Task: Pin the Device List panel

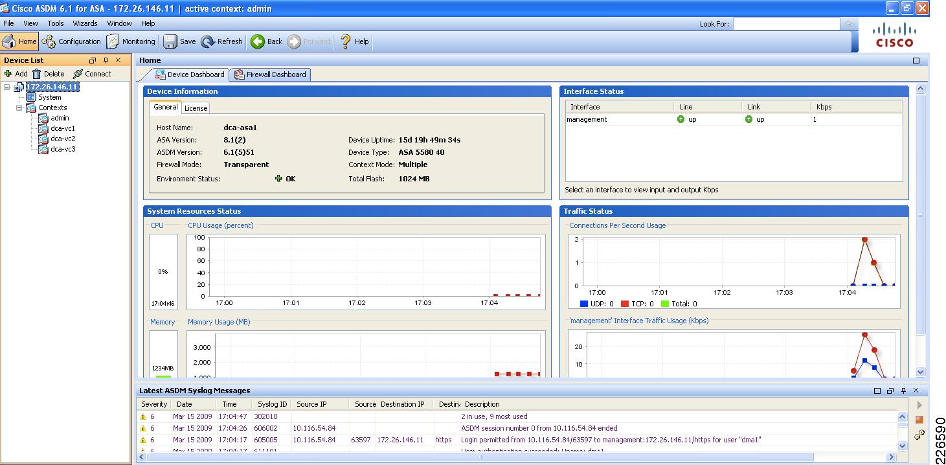Action: point(106,60)
